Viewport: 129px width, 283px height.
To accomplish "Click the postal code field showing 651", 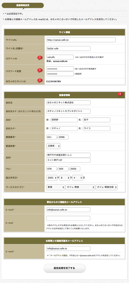I will click(x=52, y=137).
